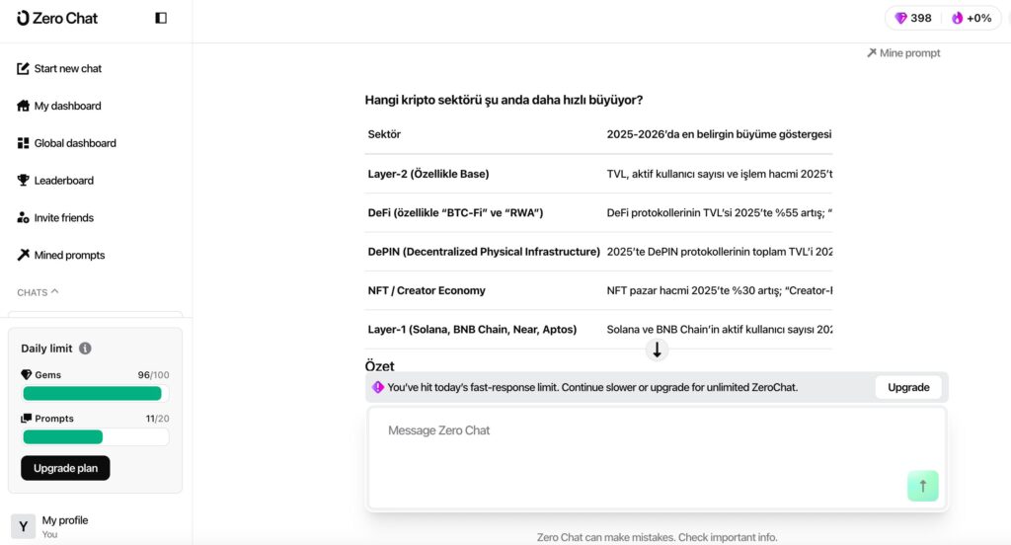Collapse the CHATS section chevron
1011x545 pixels.
click(55, 292)
